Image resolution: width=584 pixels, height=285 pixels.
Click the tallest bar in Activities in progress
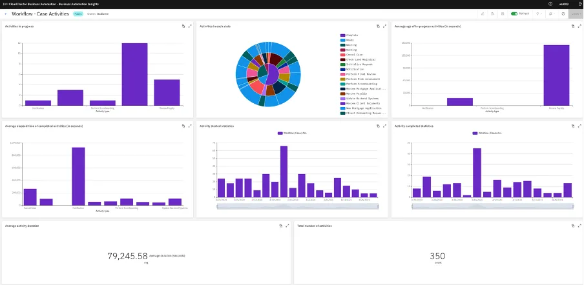(134, 74)
